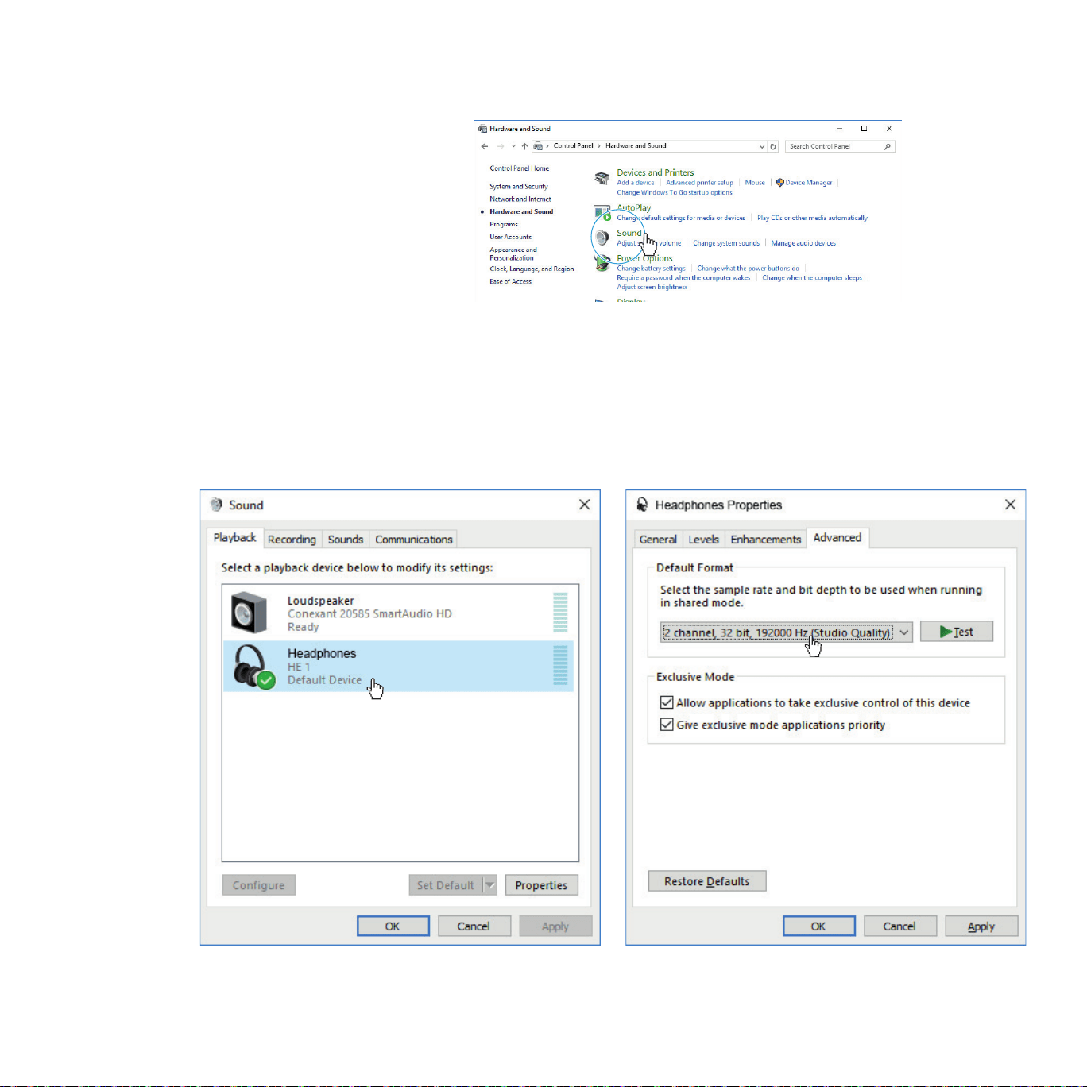Click Change when the computer sleeps

[x=812, y=278]
